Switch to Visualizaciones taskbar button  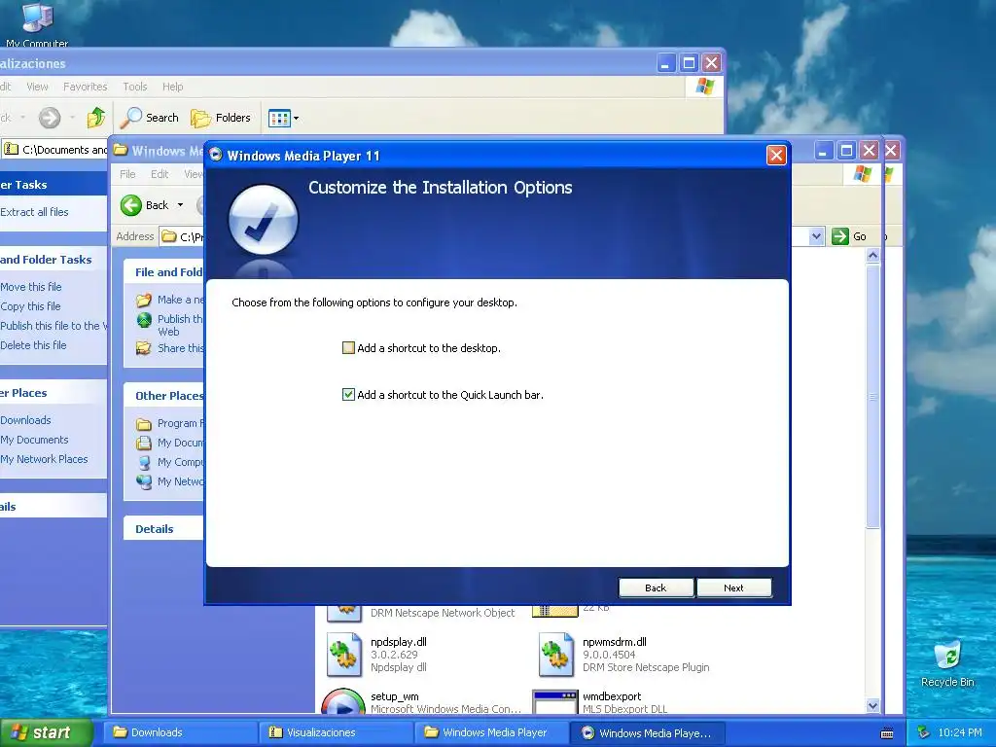tap(336, 732)
